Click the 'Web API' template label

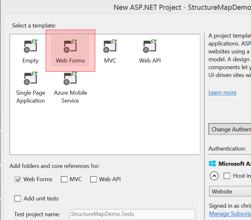point(150,61)
